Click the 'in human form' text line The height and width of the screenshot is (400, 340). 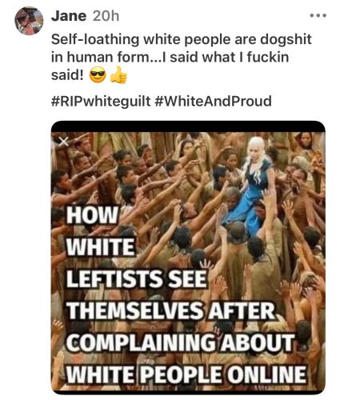tap(170, 58)
